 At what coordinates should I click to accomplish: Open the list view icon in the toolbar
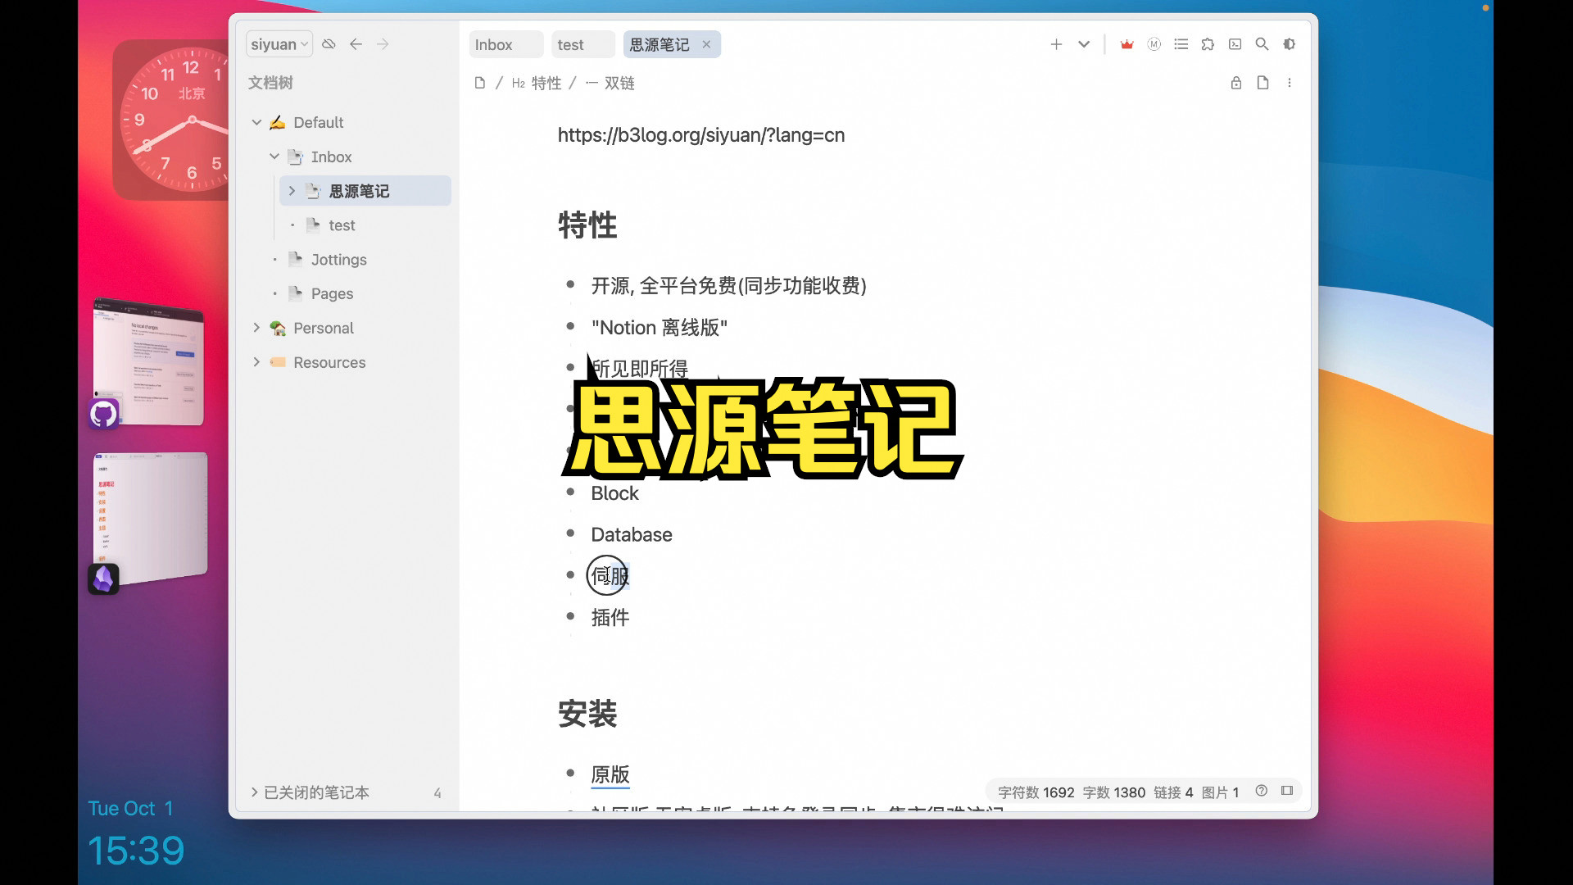1181,44
